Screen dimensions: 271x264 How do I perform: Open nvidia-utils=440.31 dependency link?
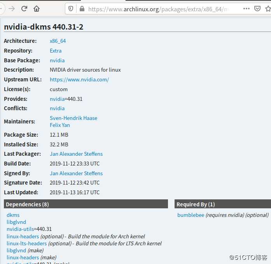click(20, 229)
